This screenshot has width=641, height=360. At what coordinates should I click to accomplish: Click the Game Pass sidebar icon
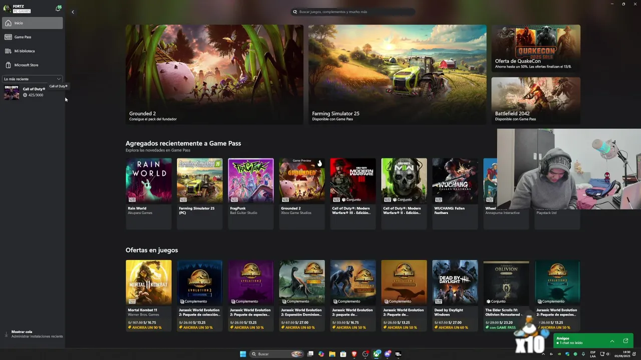point(8,37)
